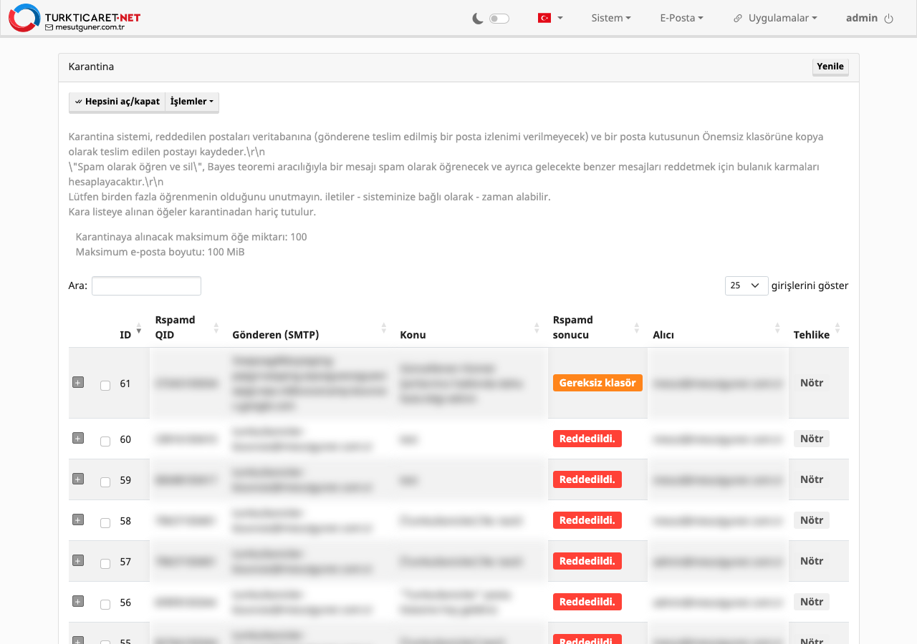Open the Turkish flag language dropdown
Image resolution: width=917 pixels, height=644 pixels.
click(550, 18)
